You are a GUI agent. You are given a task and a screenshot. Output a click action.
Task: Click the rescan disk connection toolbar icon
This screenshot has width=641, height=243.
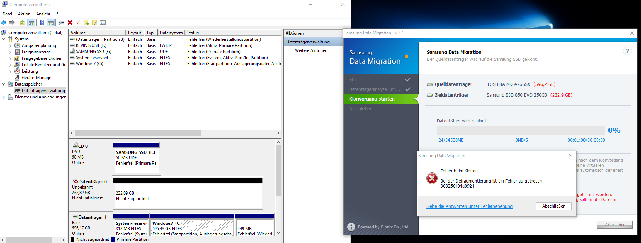(x=62, y=23)
